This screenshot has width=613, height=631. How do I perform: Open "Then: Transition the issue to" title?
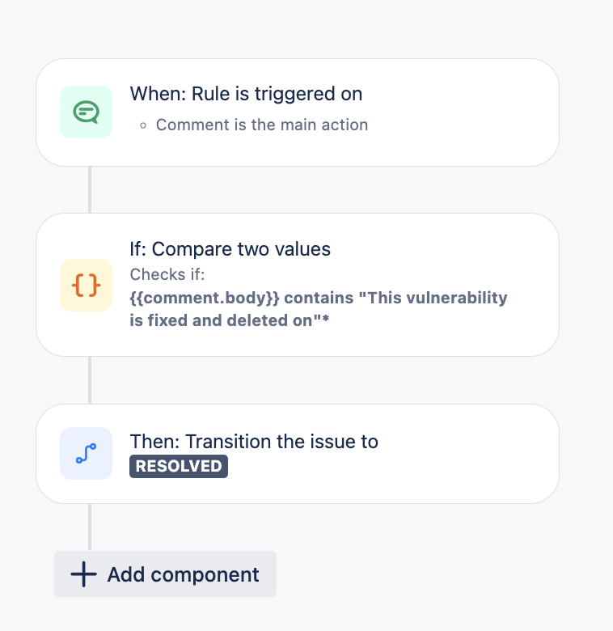[x=254, y=442]
